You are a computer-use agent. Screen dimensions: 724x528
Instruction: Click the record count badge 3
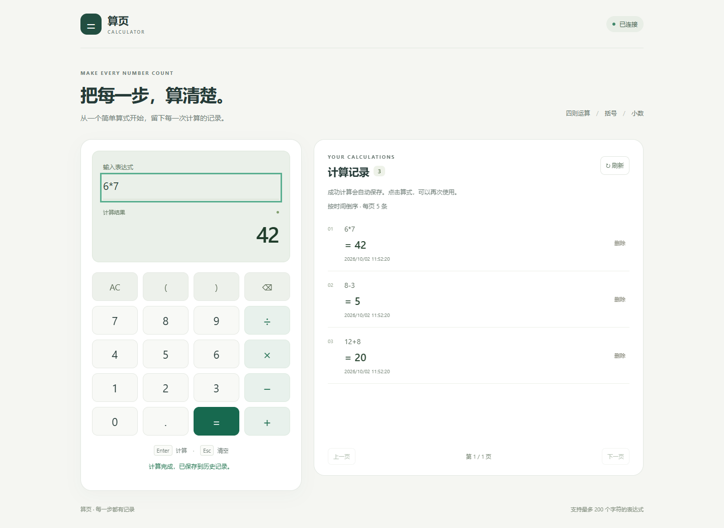pyautogui.click(x=379, y=171)
